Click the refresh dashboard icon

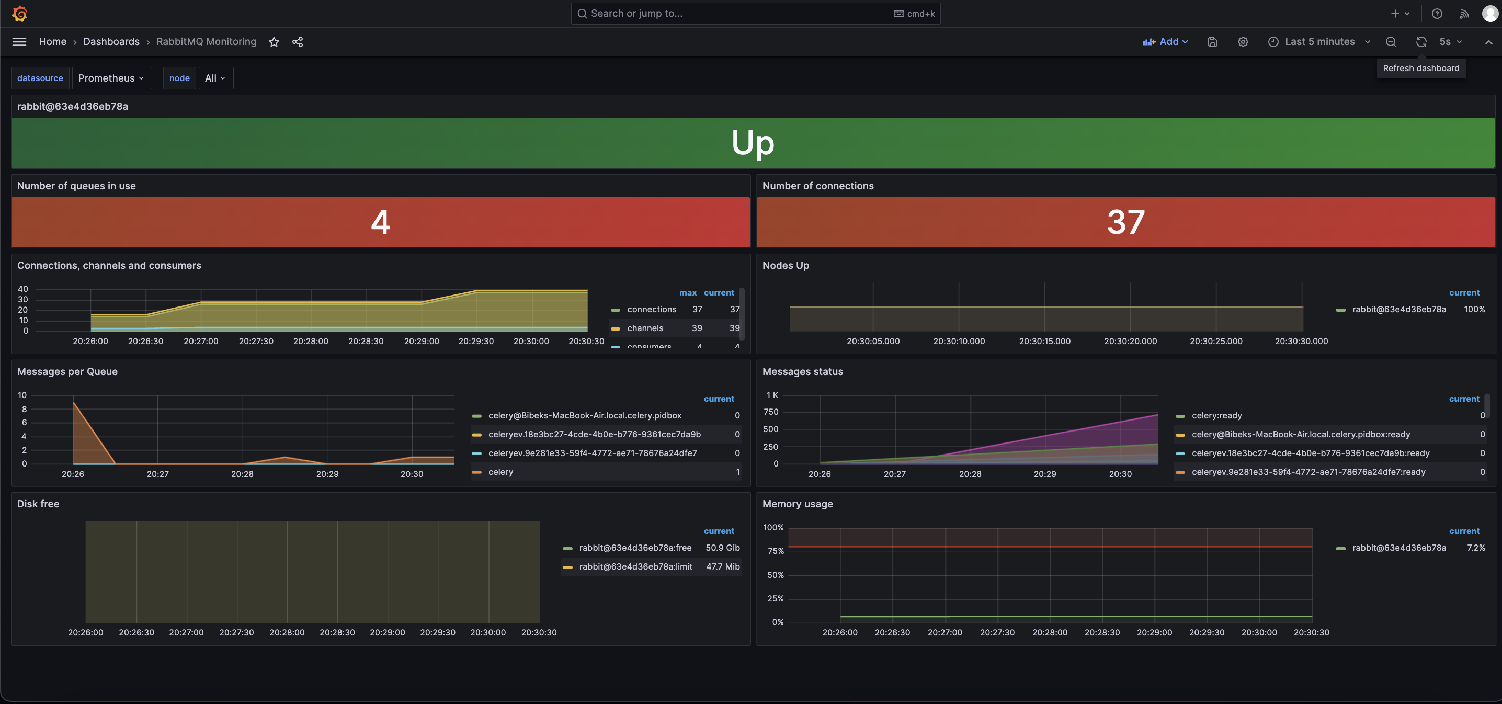click(x=1421, y=41)
